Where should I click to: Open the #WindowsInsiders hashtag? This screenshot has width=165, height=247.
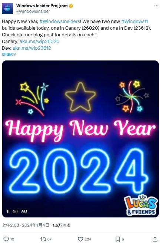click(60, 21)
